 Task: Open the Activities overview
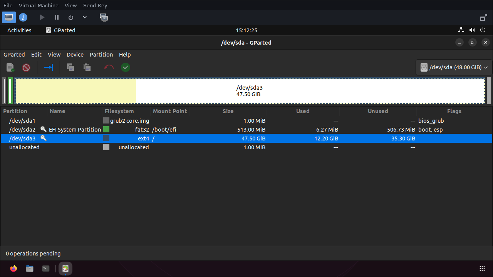coord(19,30)
